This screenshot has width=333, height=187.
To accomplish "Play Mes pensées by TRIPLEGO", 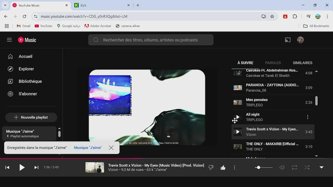I will [x=273, y=102].
